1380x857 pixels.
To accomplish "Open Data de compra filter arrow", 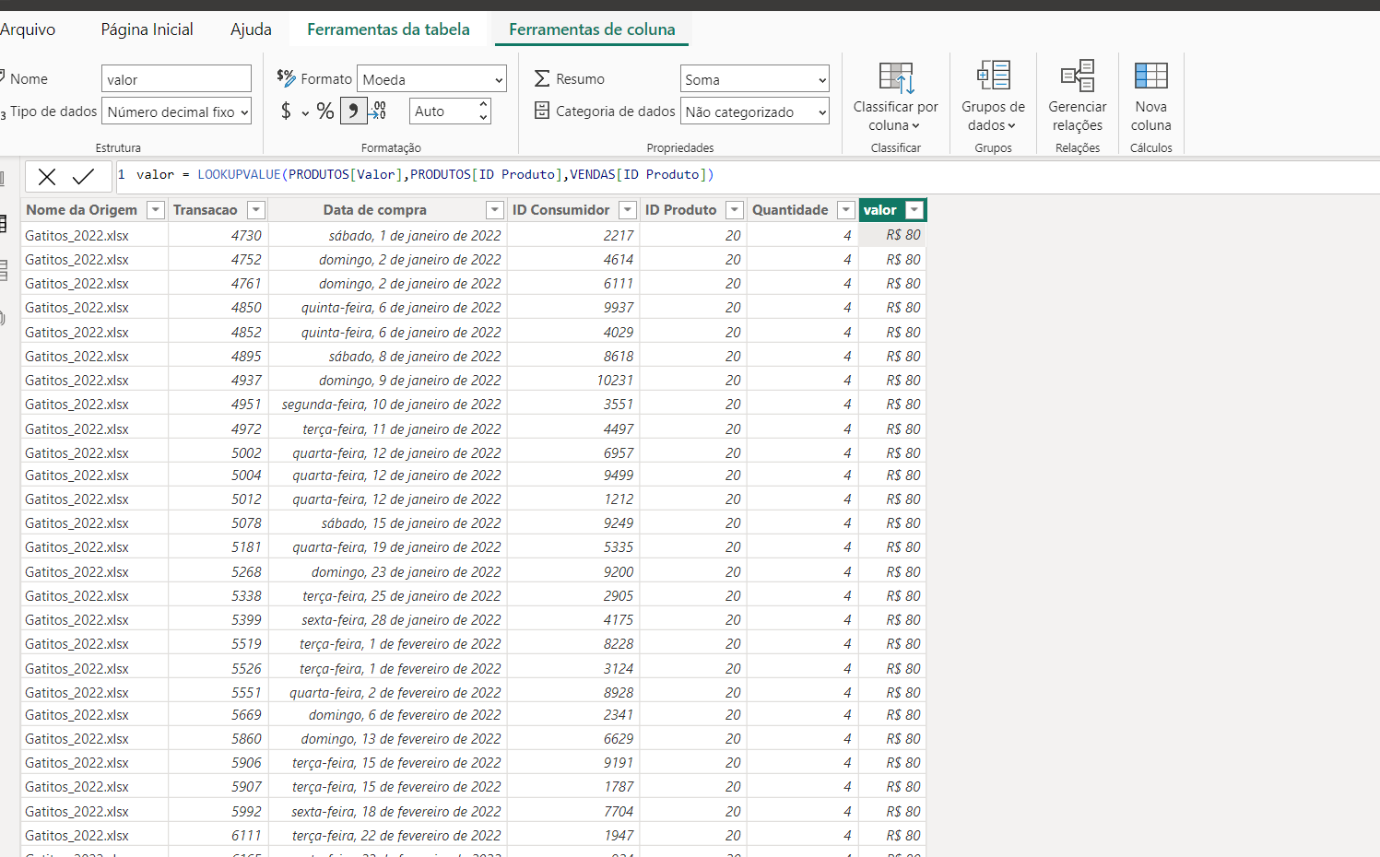I will click(x=495, y=210).
